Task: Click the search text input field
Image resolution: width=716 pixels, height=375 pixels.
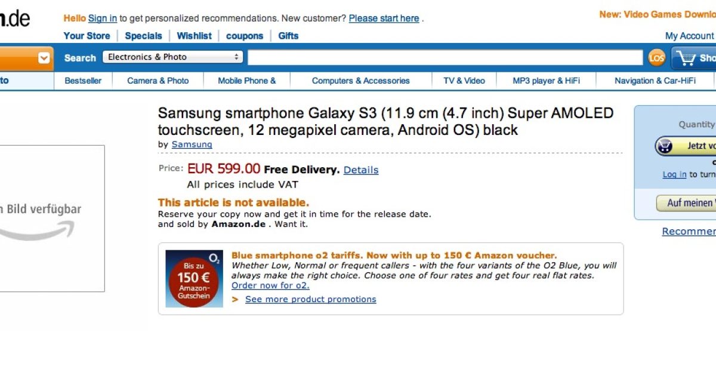Action: pos(445,58)
